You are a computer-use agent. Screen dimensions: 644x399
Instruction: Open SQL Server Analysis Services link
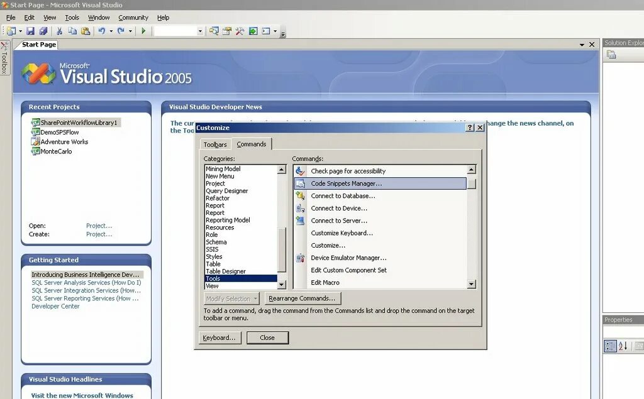tap(86, 282)
